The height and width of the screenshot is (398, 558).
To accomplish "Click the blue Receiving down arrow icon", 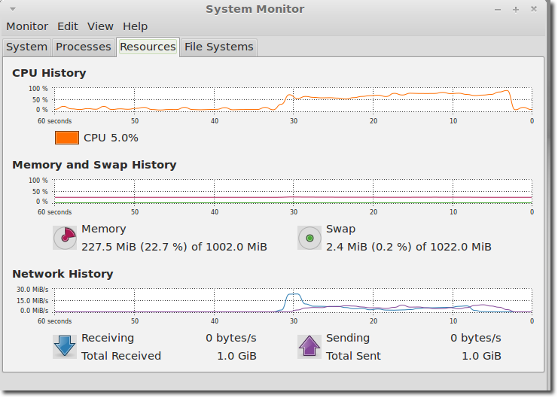I will tap(65, 347).
